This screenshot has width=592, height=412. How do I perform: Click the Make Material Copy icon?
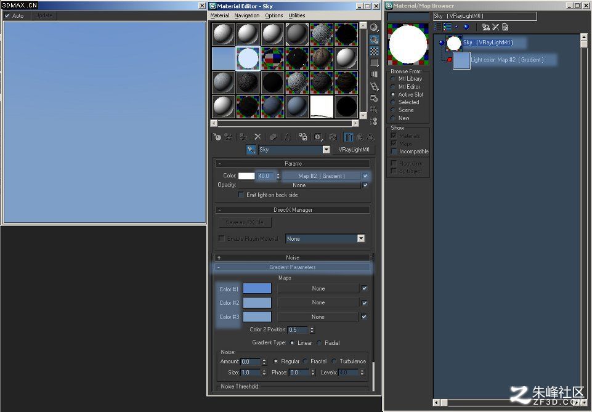[274, 137]
